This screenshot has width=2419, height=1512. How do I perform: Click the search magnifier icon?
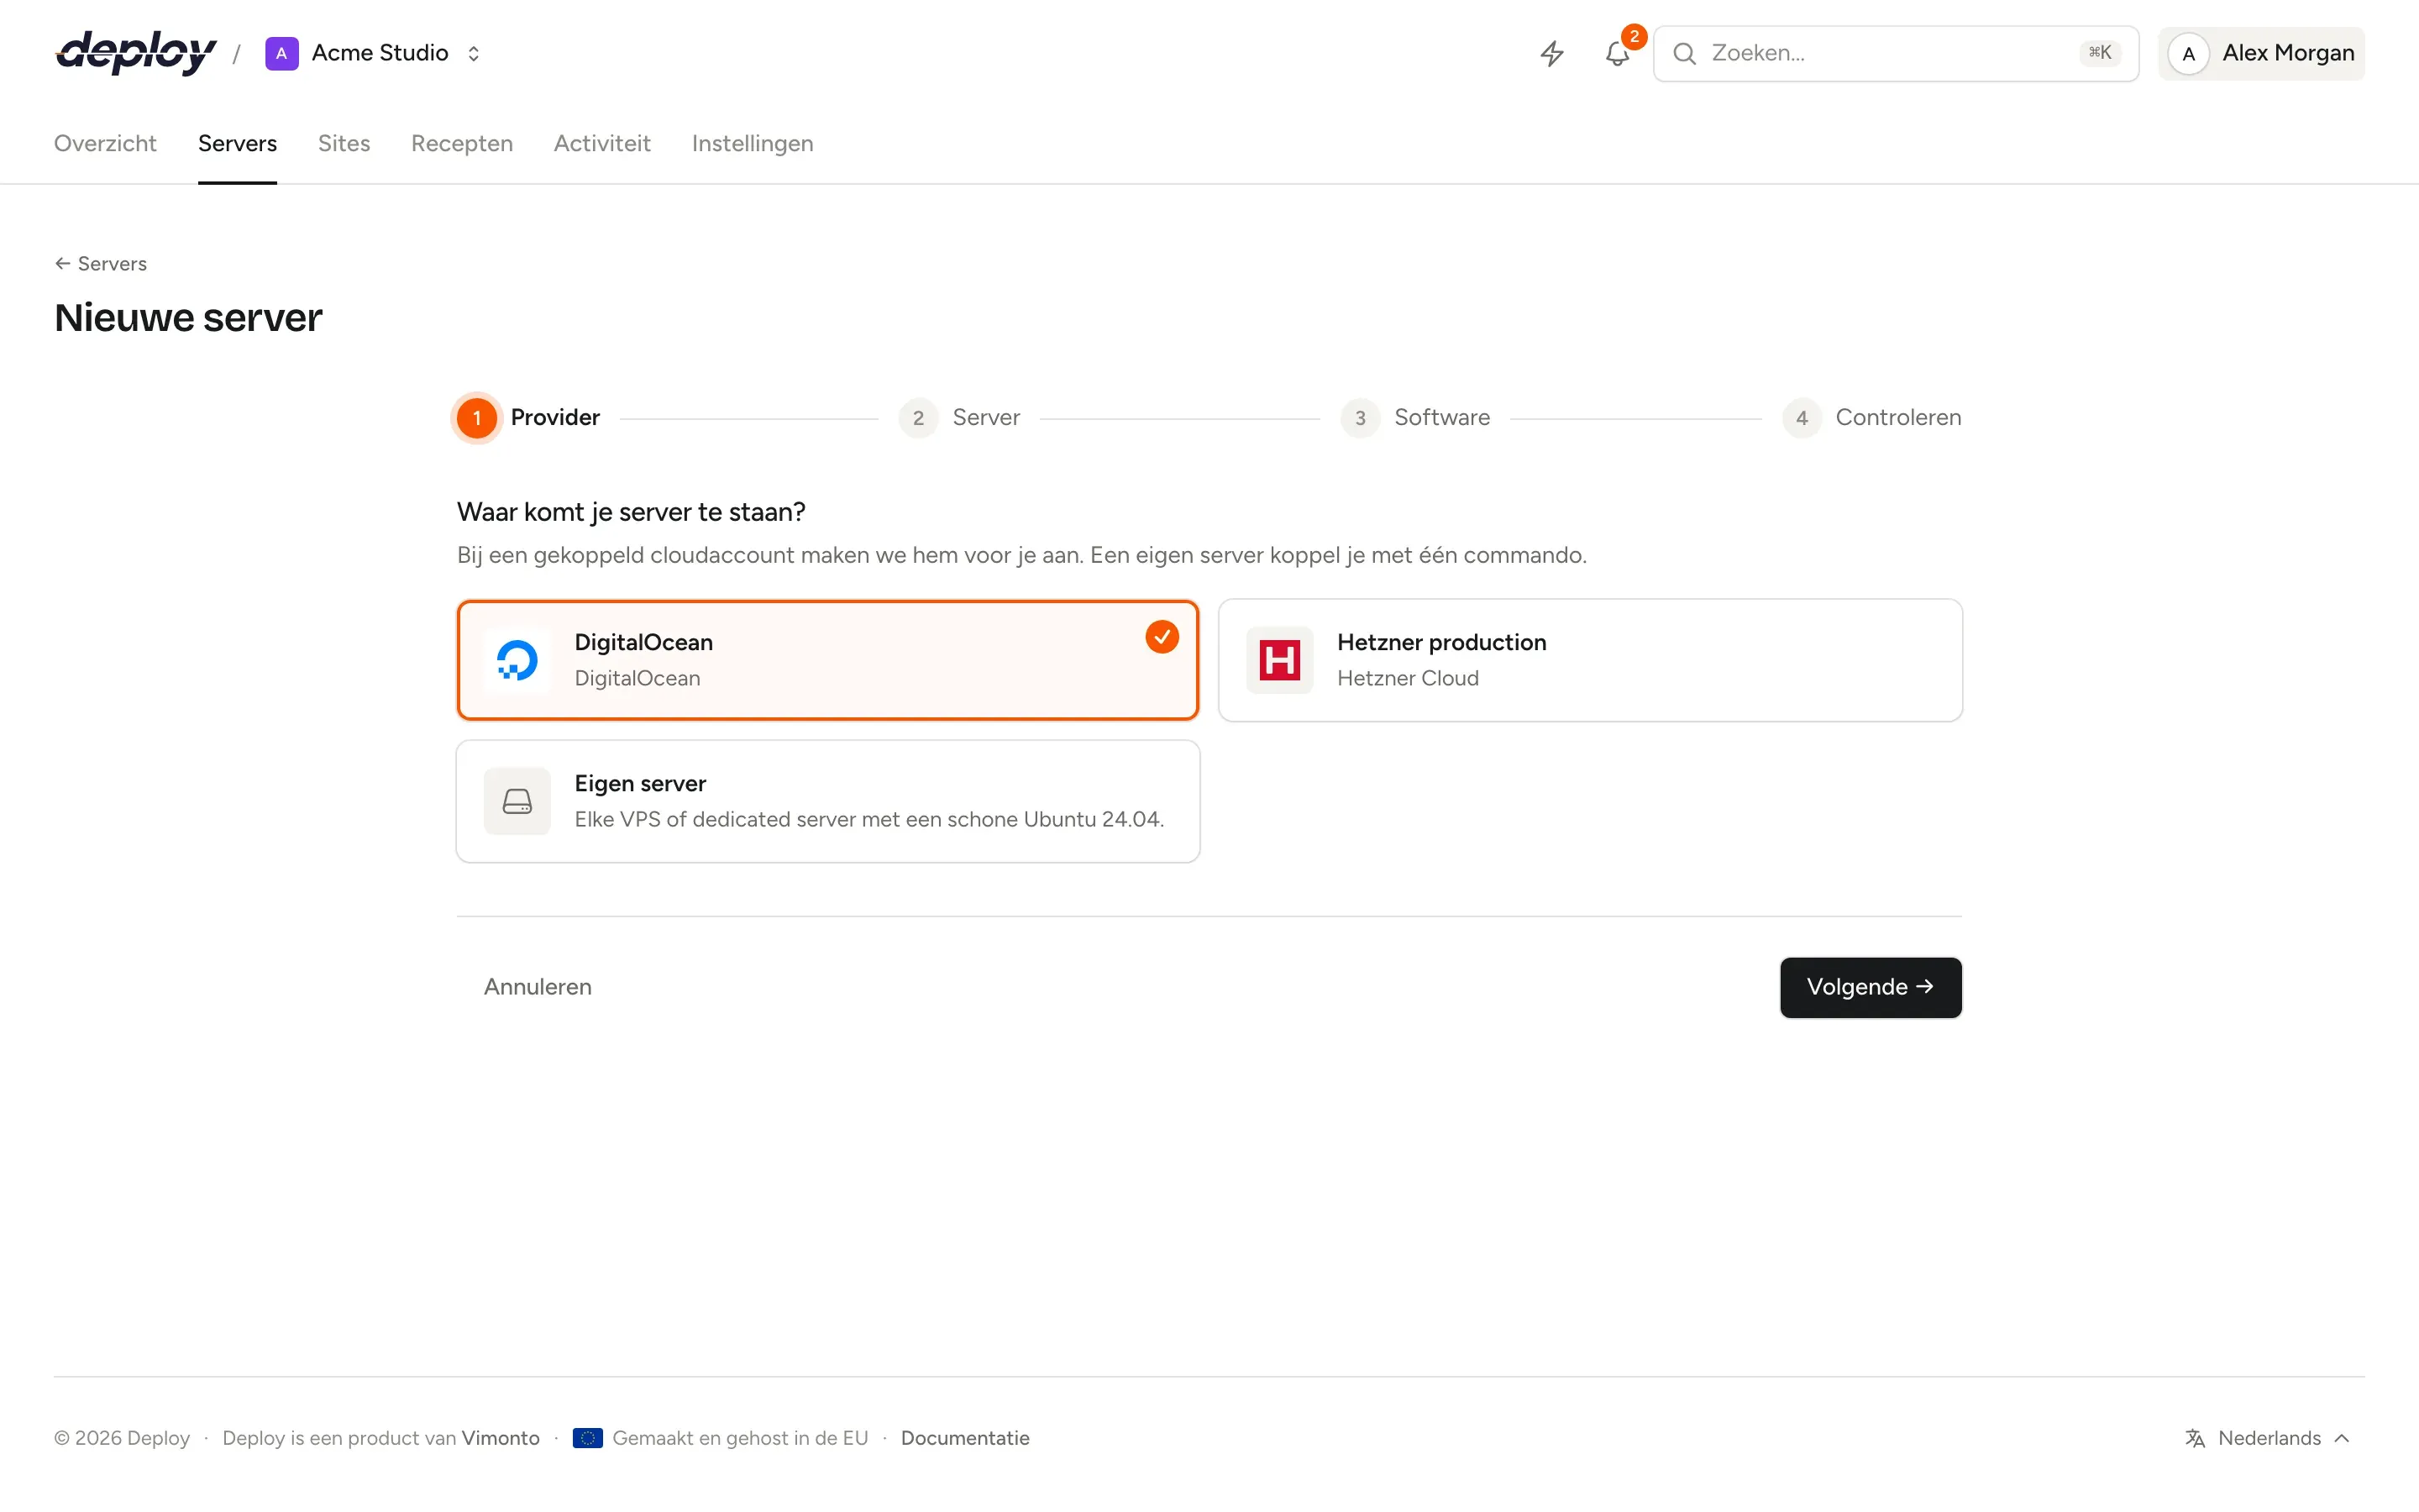click(1684, 53)
